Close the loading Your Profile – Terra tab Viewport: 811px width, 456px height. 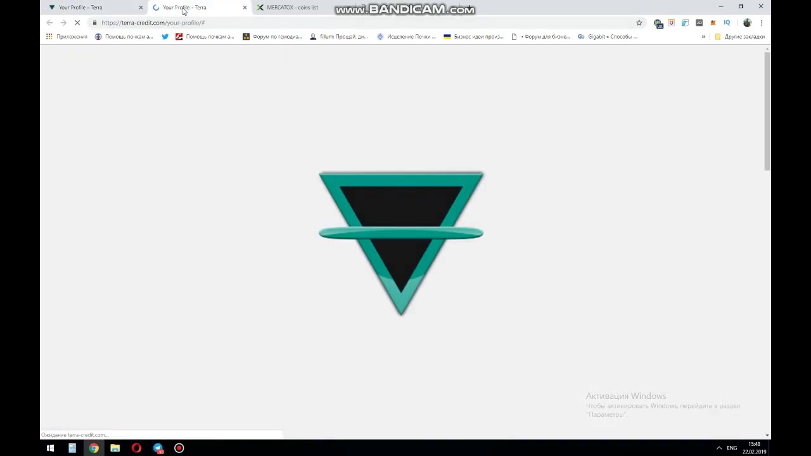(x=245, y=8)
